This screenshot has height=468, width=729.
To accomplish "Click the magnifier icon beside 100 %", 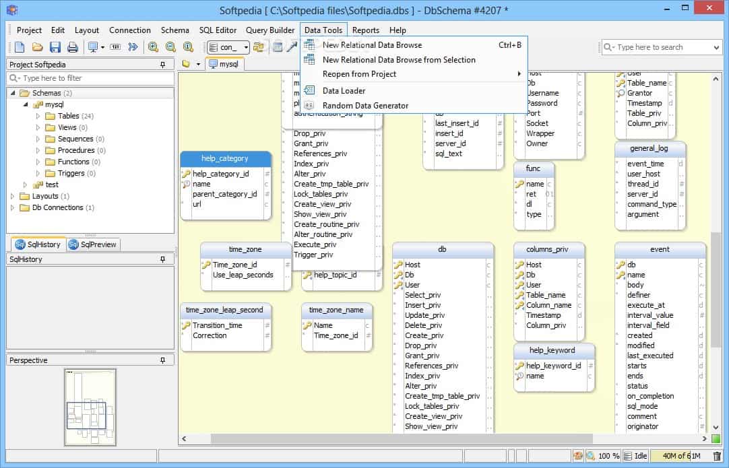I will (x=590, y=456).
